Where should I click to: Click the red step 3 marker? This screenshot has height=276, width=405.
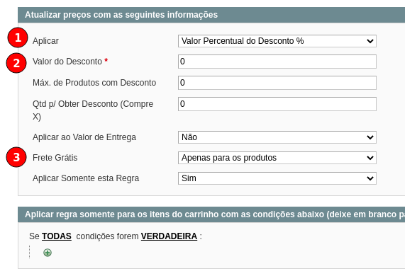pos(16,157)
